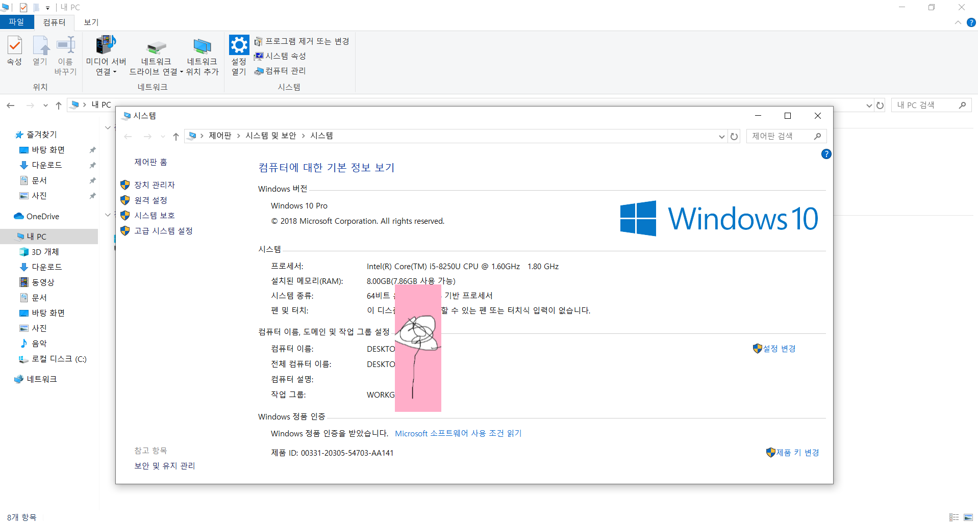Screen dimensions: 978x524
Task: Expand the Explorer address bar history dropdown
Action: 869,106
